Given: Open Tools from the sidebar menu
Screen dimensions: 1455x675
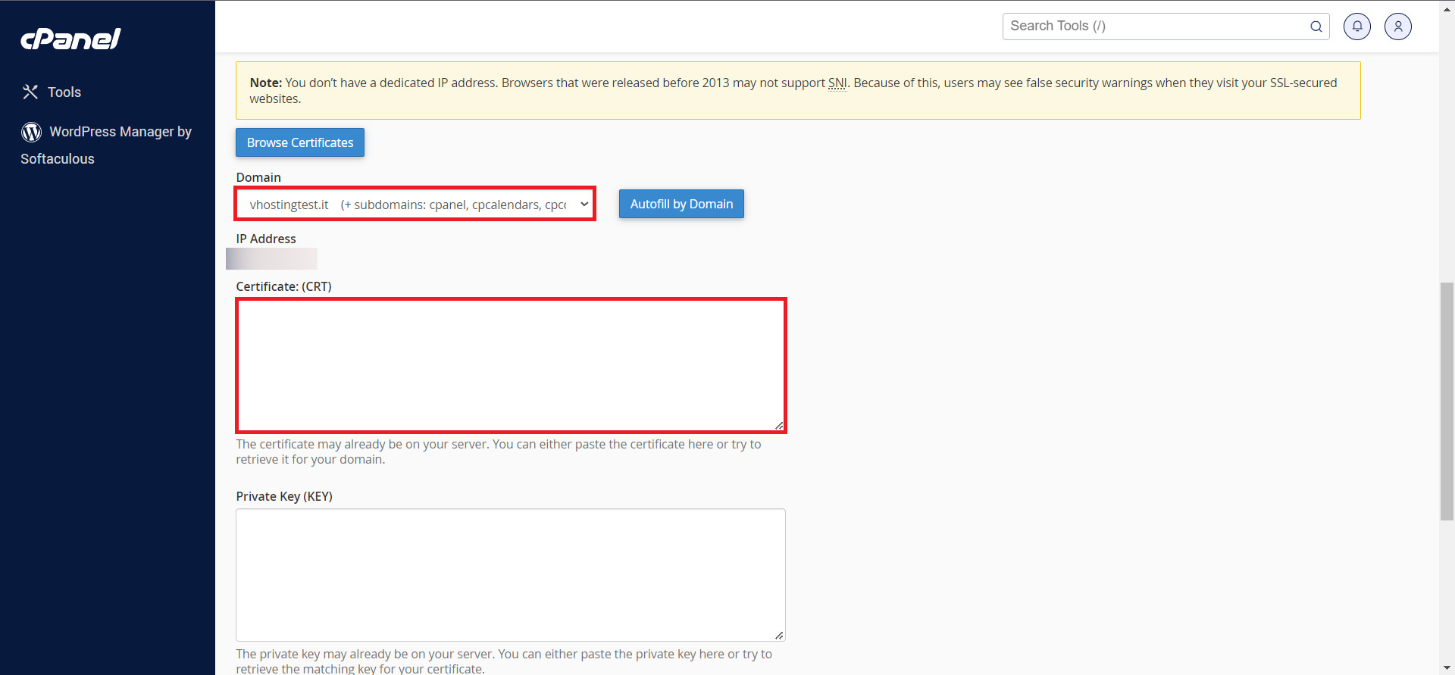Looking at the screenshot, I should (64, 92).
